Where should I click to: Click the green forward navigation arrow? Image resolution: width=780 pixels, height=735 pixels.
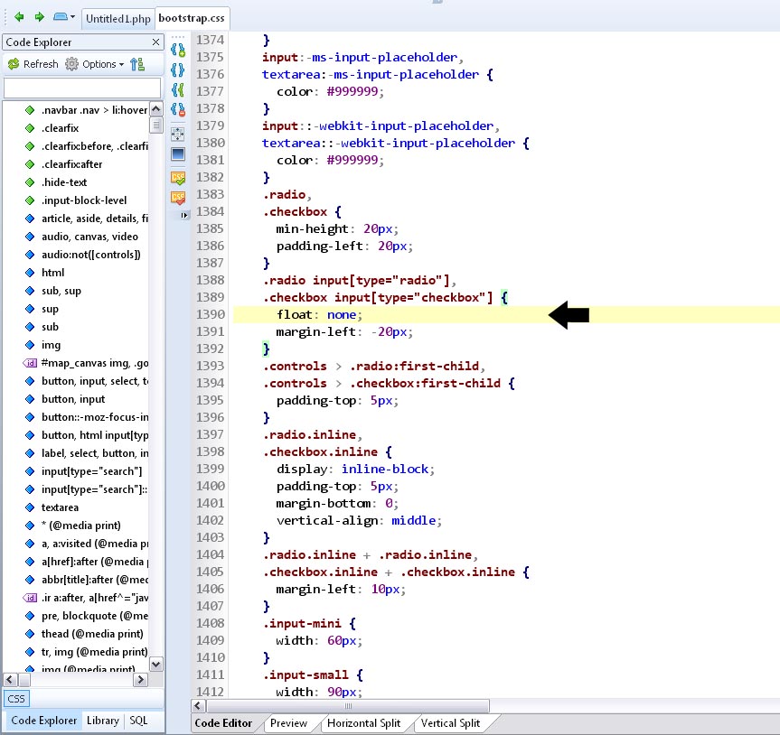point(39,17)
